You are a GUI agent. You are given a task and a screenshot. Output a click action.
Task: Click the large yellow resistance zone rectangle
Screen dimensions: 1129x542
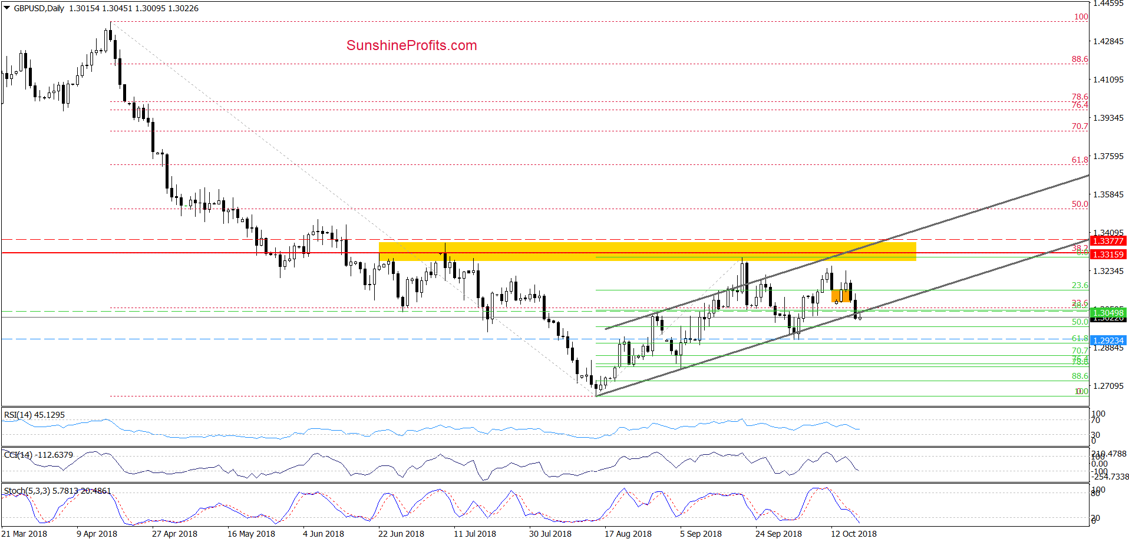647,251
